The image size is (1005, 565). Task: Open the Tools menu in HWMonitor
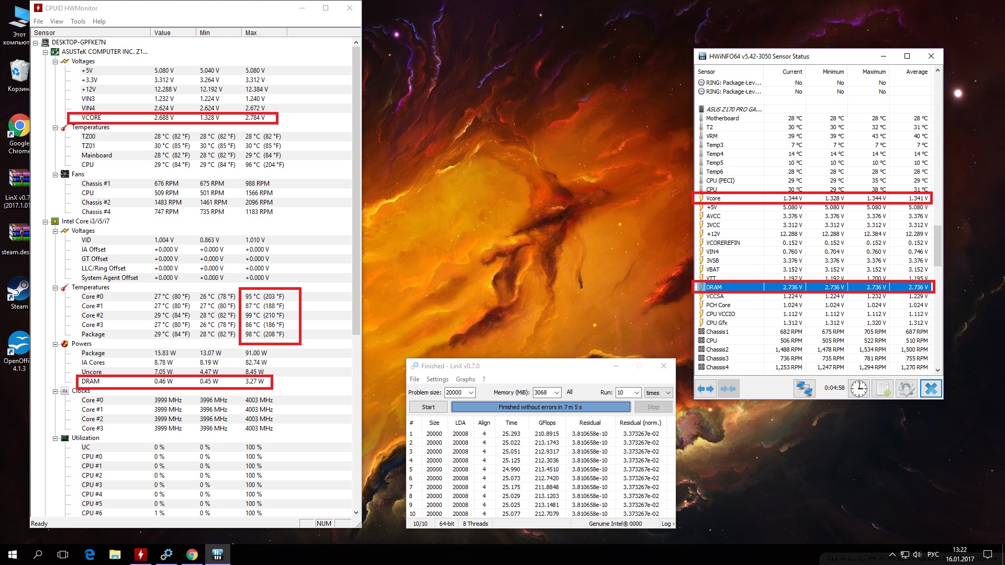coord(78,21)
